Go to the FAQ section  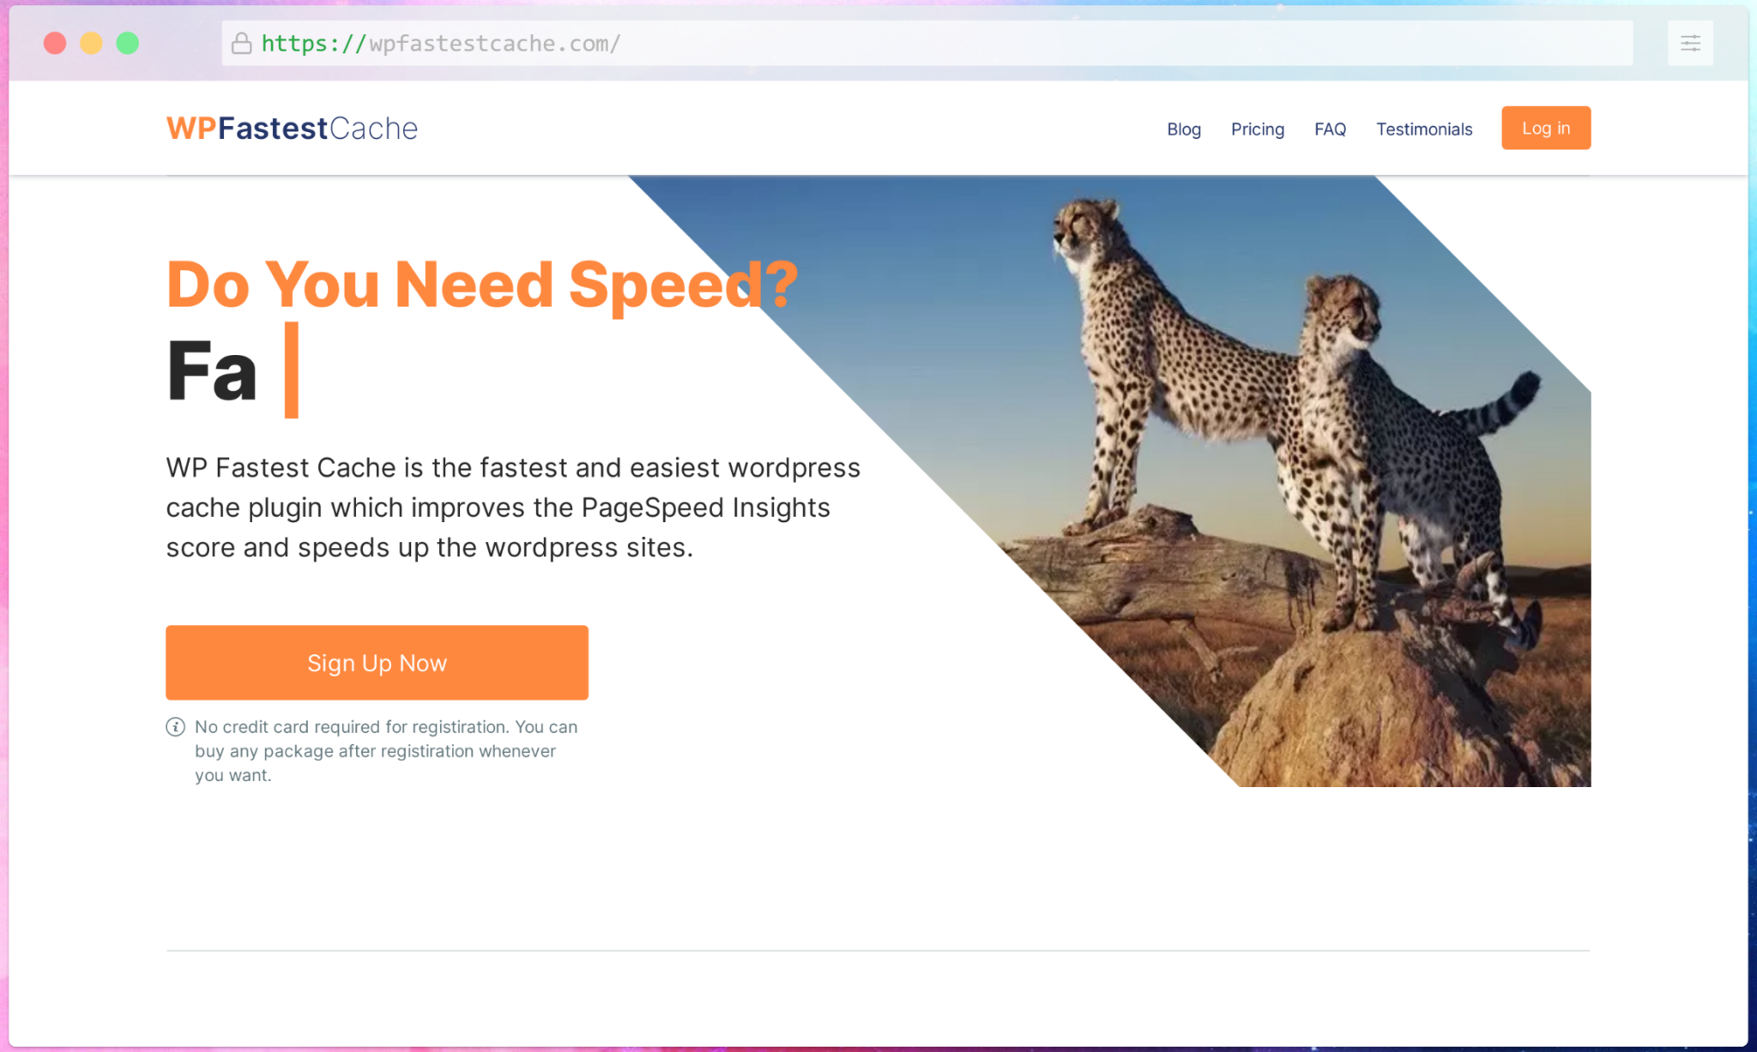(1330, 129)
